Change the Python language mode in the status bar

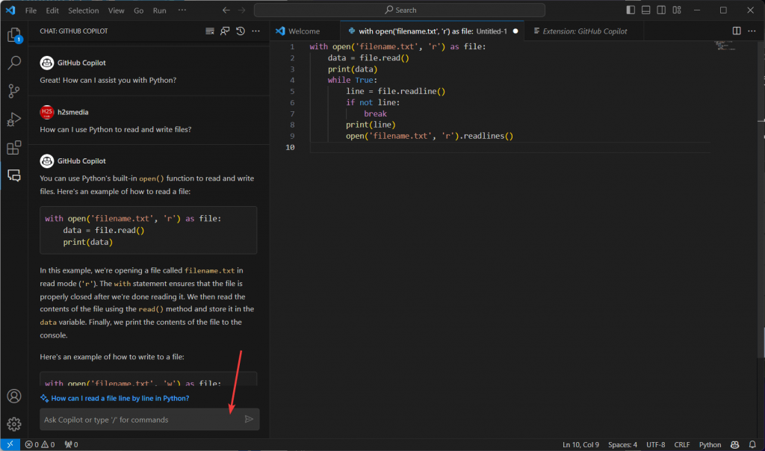click(x=709, y=444)
